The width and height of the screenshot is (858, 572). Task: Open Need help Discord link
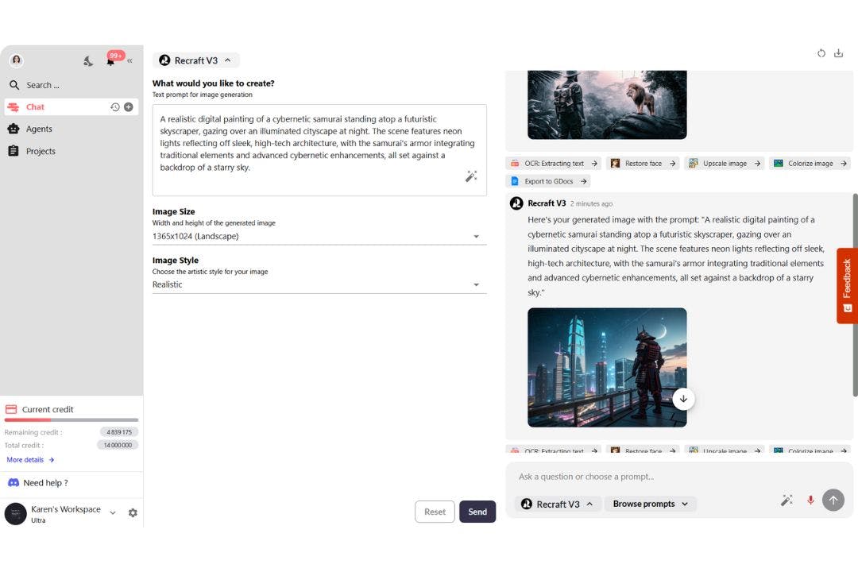(38, 483)
